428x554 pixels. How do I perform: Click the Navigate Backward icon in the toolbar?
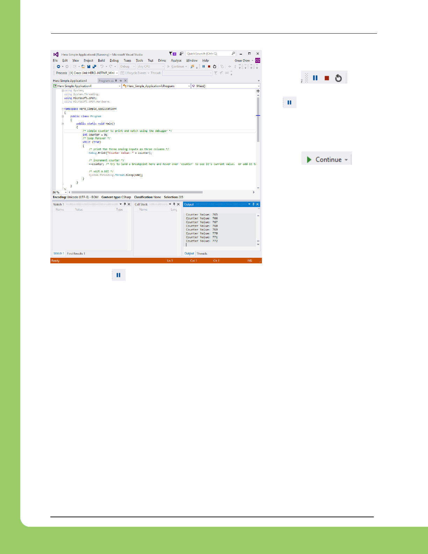[58, 66]
